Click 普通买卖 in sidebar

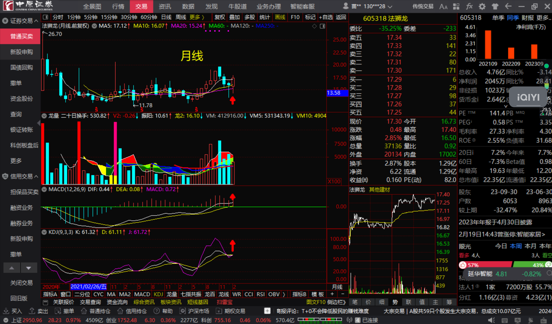(20, 36)
